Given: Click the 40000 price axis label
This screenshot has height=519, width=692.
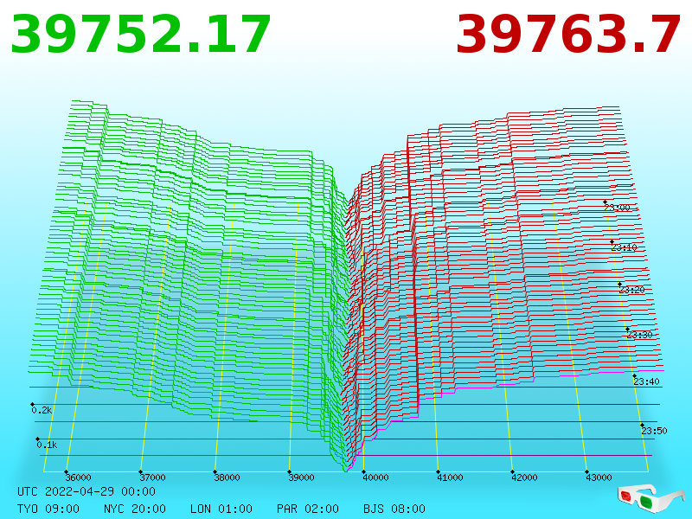Looking at the screenshot, I should (375, 477).
